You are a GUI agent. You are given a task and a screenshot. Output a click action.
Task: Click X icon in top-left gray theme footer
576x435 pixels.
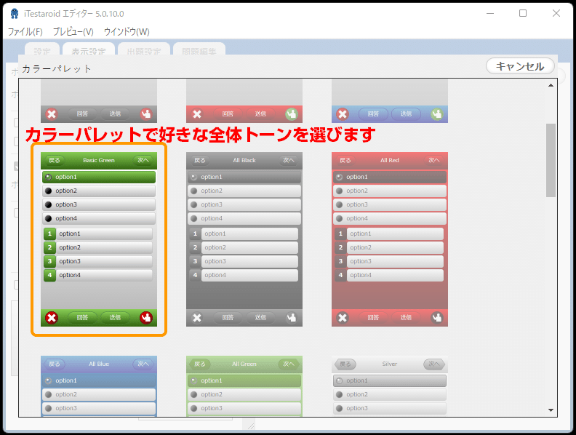[52, 114]
